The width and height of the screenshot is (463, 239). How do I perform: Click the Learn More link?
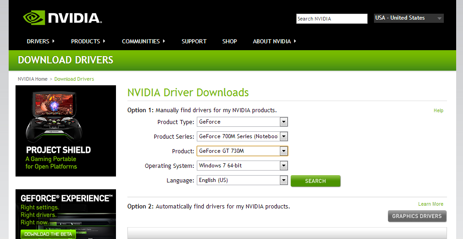(431, 204)
